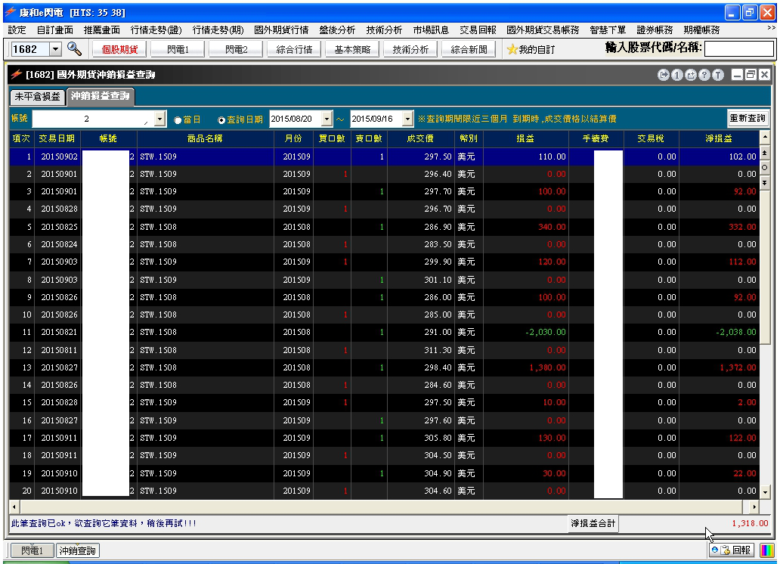
Task: Select the 當日 radio button
Action: [177, 120]
